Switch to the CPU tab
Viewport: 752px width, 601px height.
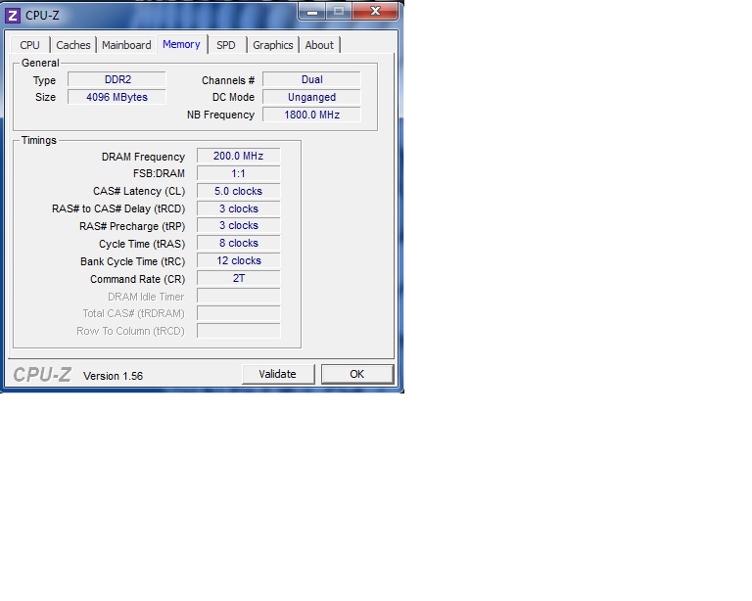(x=29, y=45)
